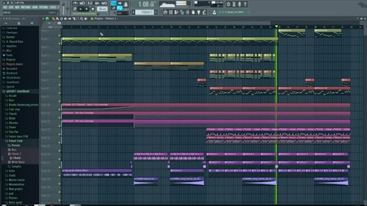Click the tempo display field
Image resolution: width=367 pixels, height=206 pixels.
103,9
